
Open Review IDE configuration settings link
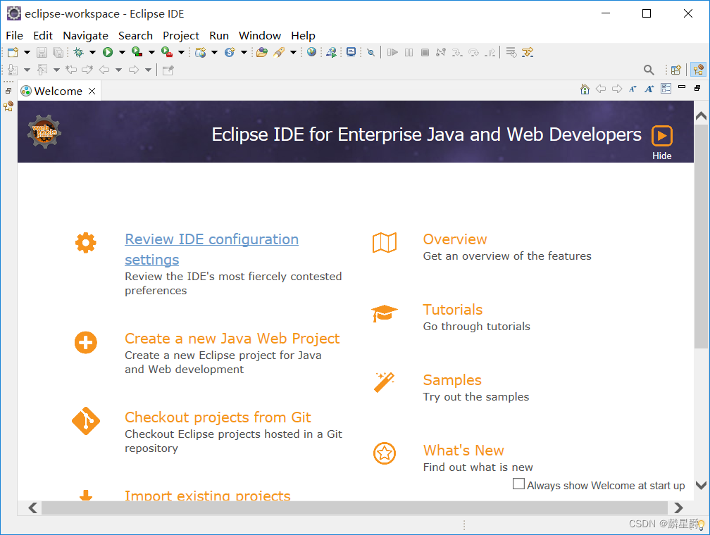(211, 249)
